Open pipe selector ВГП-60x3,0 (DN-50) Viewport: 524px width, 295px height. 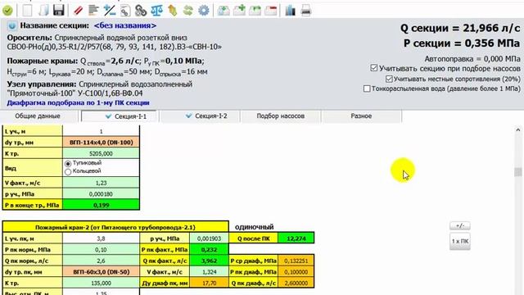102,272
